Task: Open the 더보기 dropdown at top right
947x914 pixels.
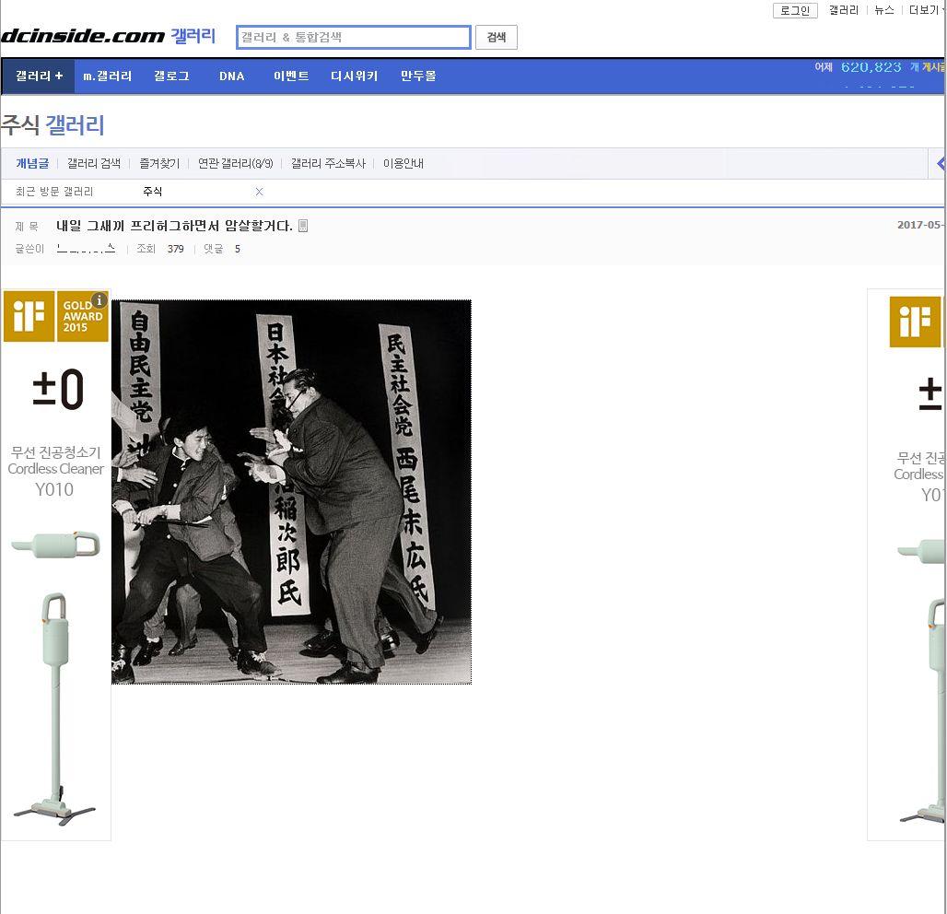Action: tap(926, 10)
